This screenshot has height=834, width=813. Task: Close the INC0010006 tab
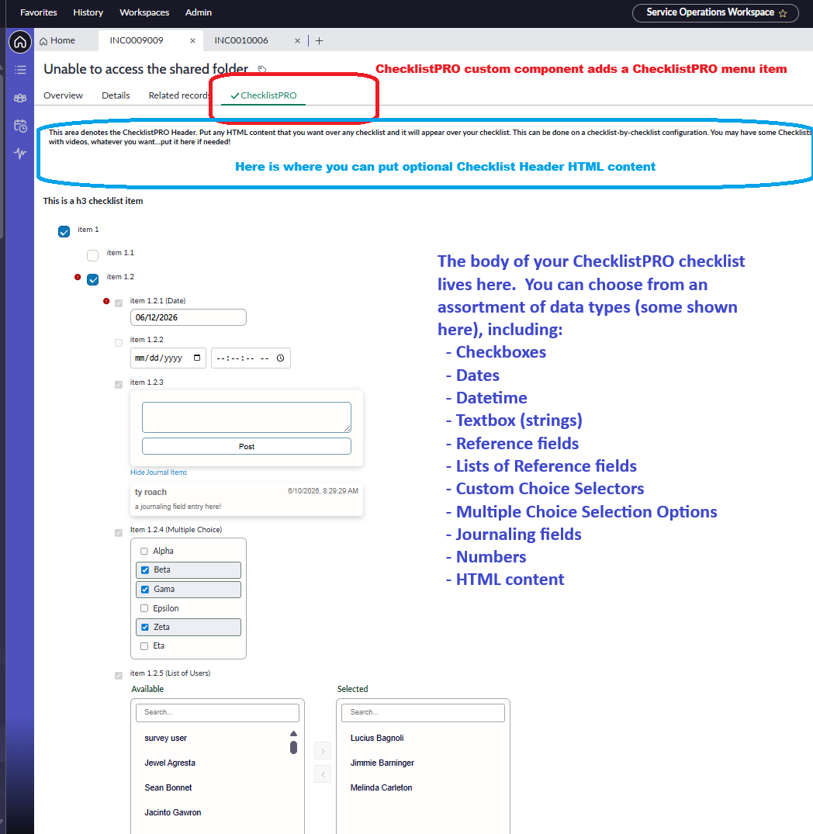coord(297,41)
